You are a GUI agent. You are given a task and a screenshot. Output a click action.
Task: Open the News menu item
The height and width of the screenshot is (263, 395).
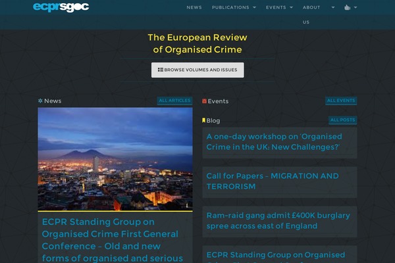click(x=194, y=7)
